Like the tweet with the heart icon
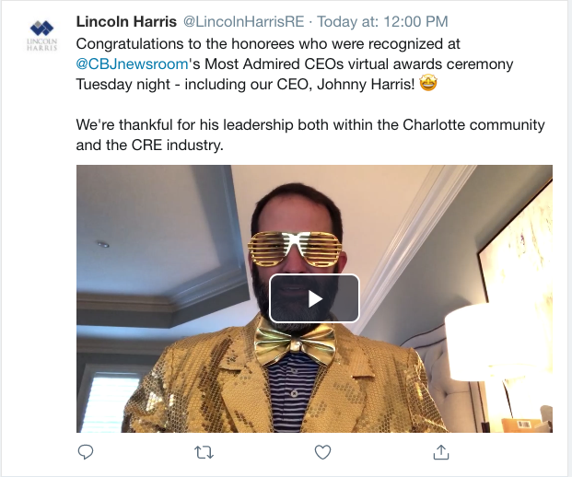The height and width of the screenshot is (477, 572). (322, 452)
